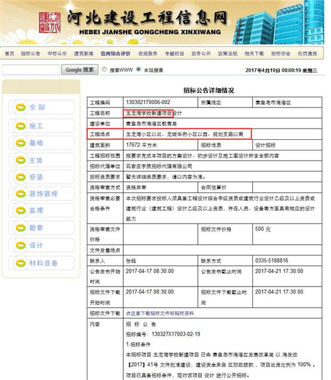The height and width of the screenshot is (380, 331).
Task: Select the 搜索WWW radio option
Action: point(105,70)
